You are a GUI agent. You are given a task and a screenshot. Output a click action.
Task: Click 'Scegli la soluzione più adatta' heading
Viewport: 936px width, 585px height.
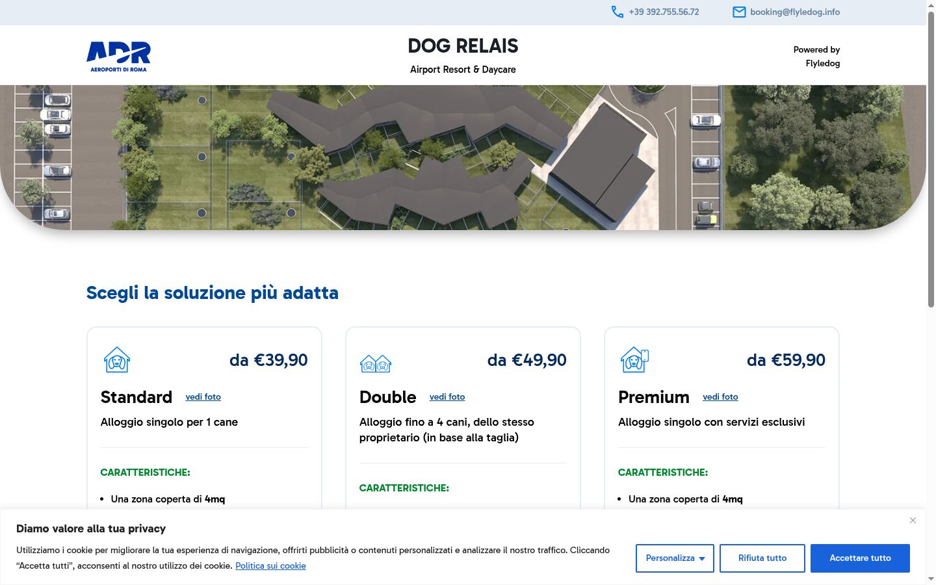pos(213,293)
